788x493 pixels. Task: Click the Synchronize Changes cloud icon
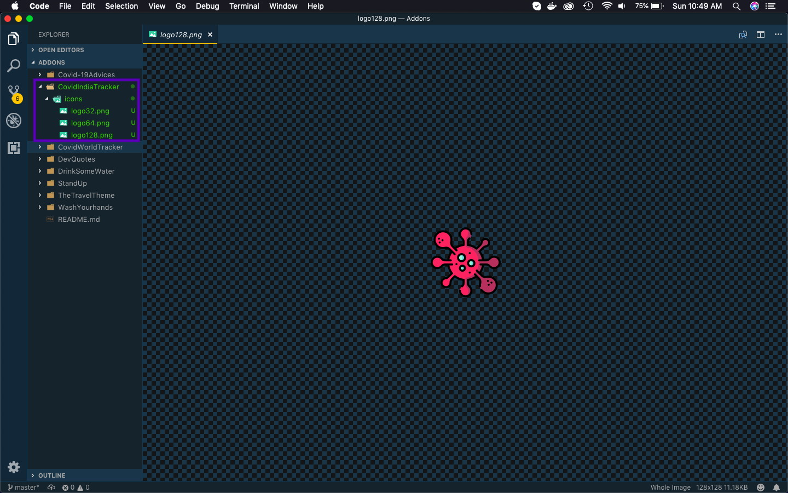(x=51, y=488)
